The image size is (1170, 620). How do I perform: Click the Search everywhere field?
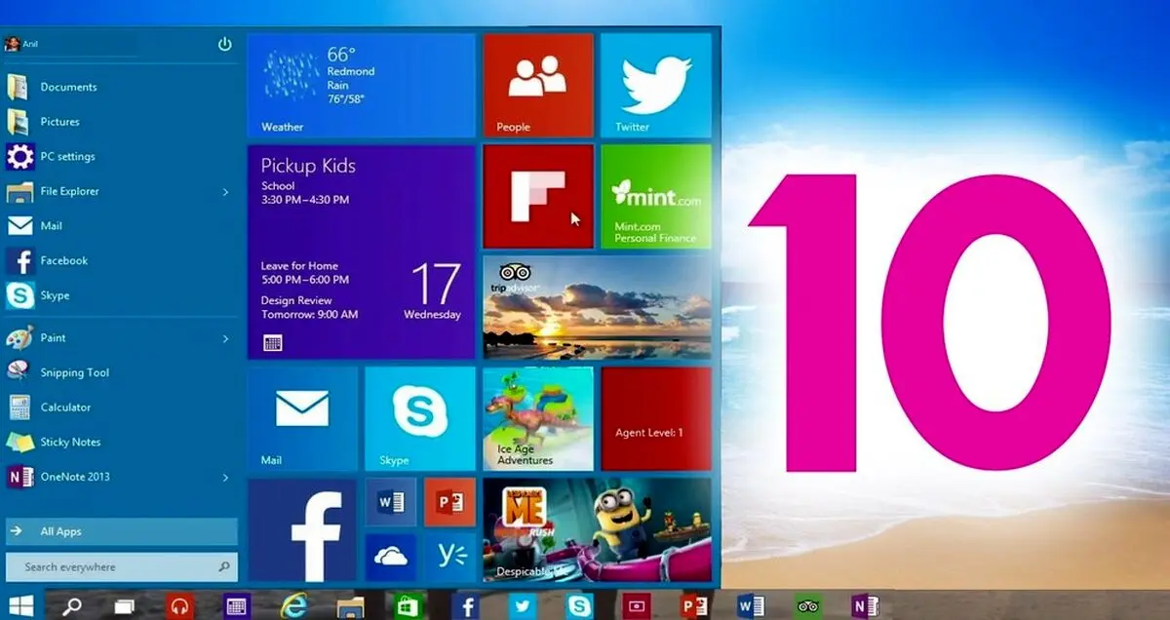tap(121, 566)
